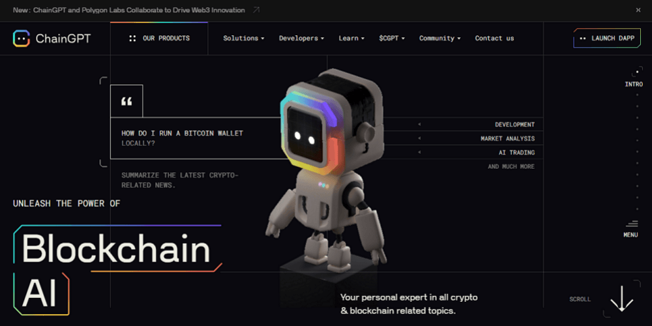This screenshot has width=652, height=326.
Task: Select the Market Analysis item
Action: (x=508, y=138)
